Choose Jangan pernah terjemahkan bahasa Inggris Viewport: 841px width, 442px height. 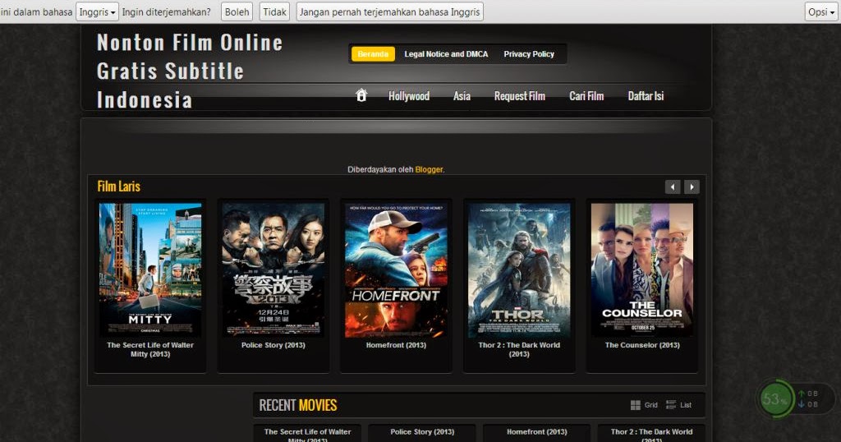point(390,12)
